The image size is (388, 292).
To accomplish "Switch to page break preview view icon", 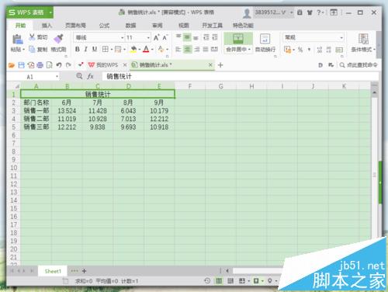I will (x=230, y=281).
